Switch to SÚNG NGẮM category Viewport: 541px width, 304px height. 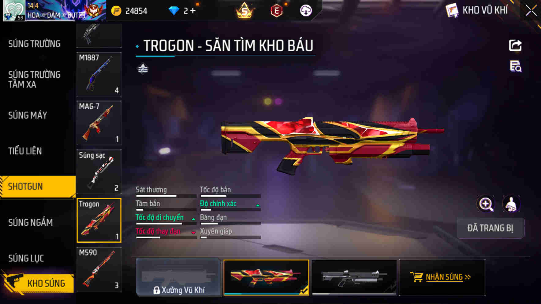(31, 223)
